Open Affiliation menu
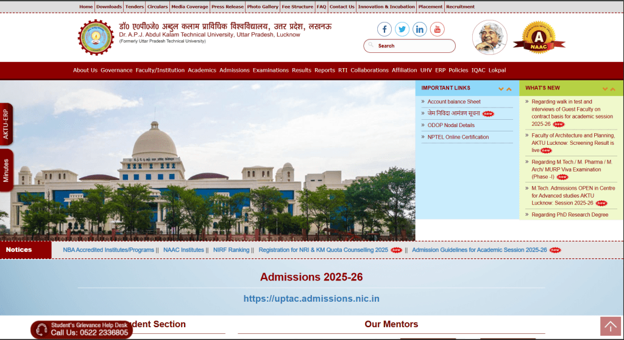 [x=405, y=71]
